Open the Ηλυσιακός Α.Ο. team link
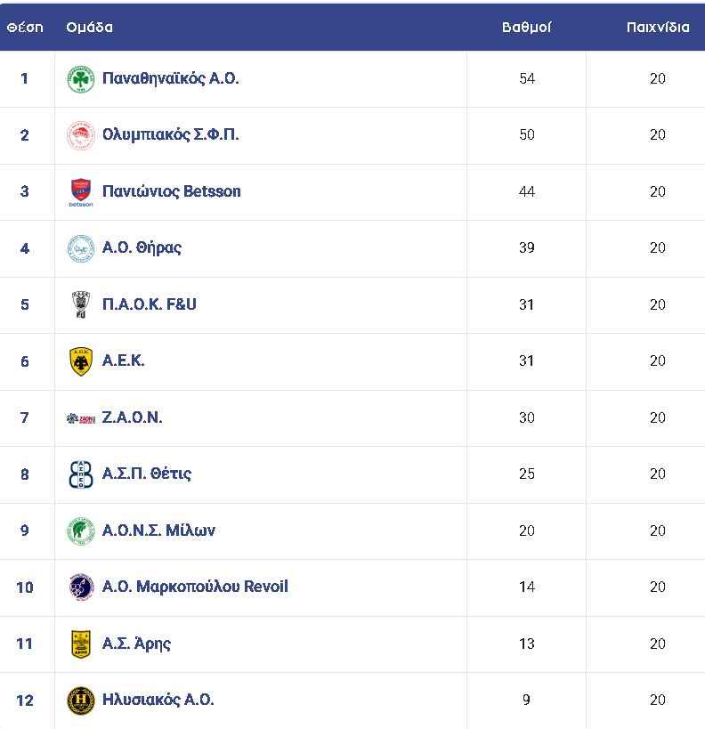Viewport: 705px width, 729px height. pyautogui.click(x=158, y=700)
